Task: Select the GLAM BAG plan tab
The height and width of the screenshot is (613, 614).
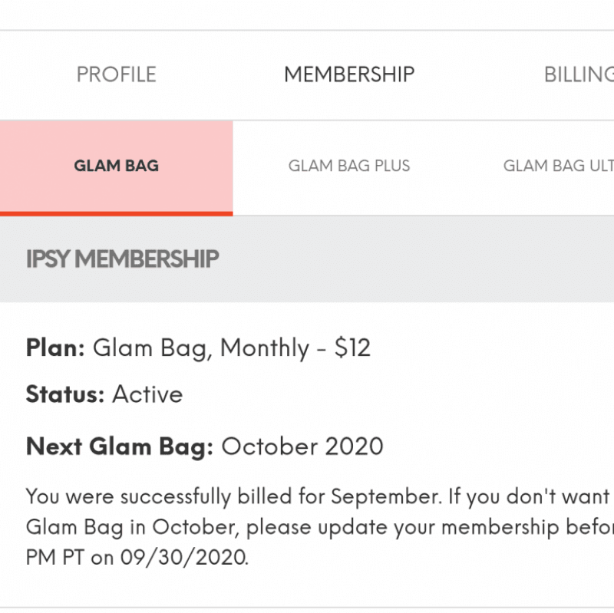Action: click(115, 165)
